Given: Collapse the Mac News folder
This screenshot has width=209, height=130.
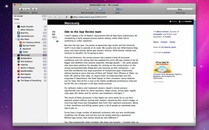Looking at the screenshot, I should click(x=16, y=39).
